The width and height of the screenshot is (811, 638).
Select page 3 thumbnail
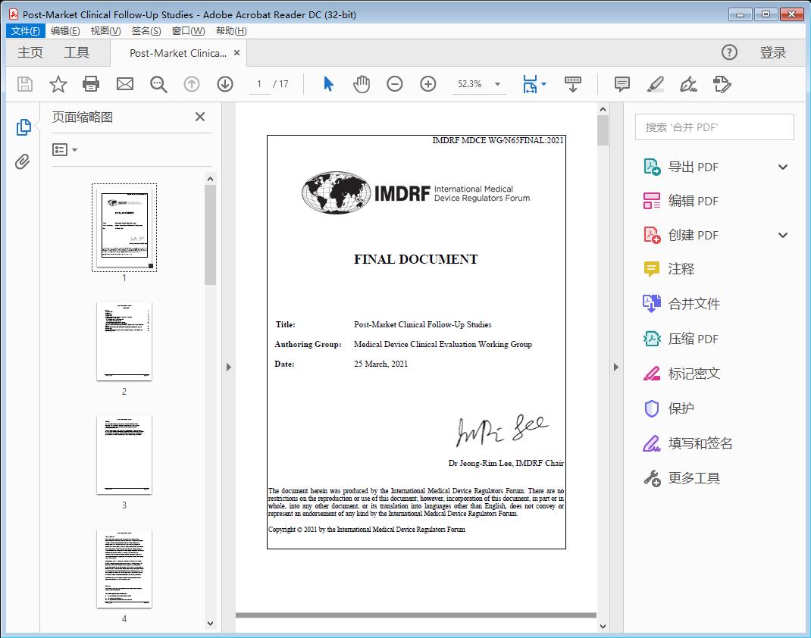click(x=124, y=455)
